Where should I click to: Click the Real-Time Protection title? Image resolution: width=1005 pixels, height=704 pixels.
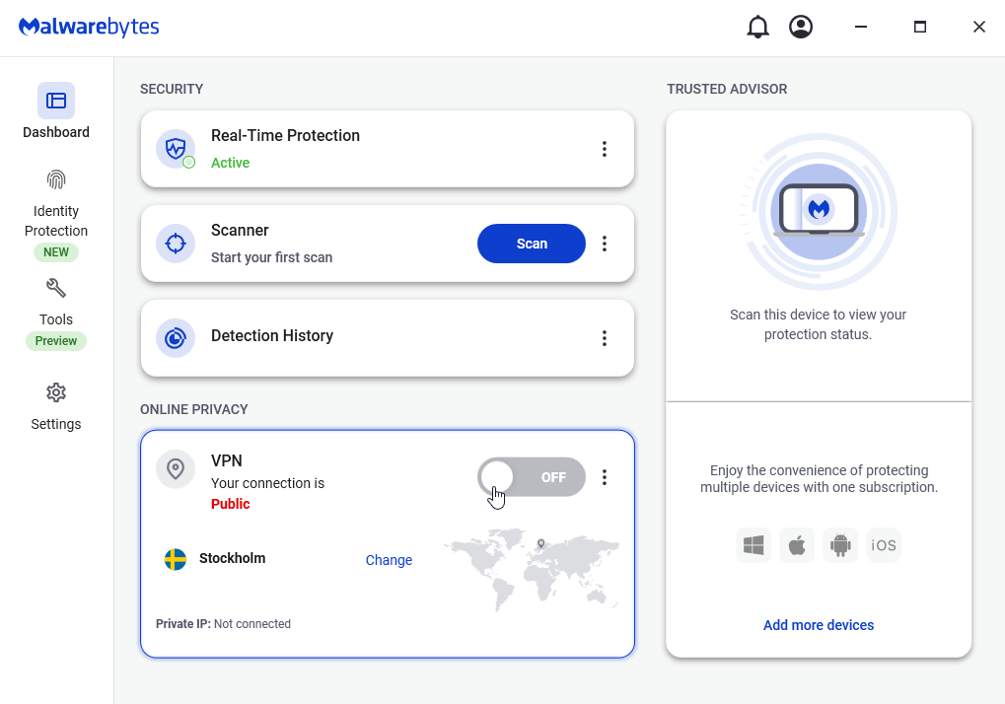pyautogui.click(x=285, y=135)
